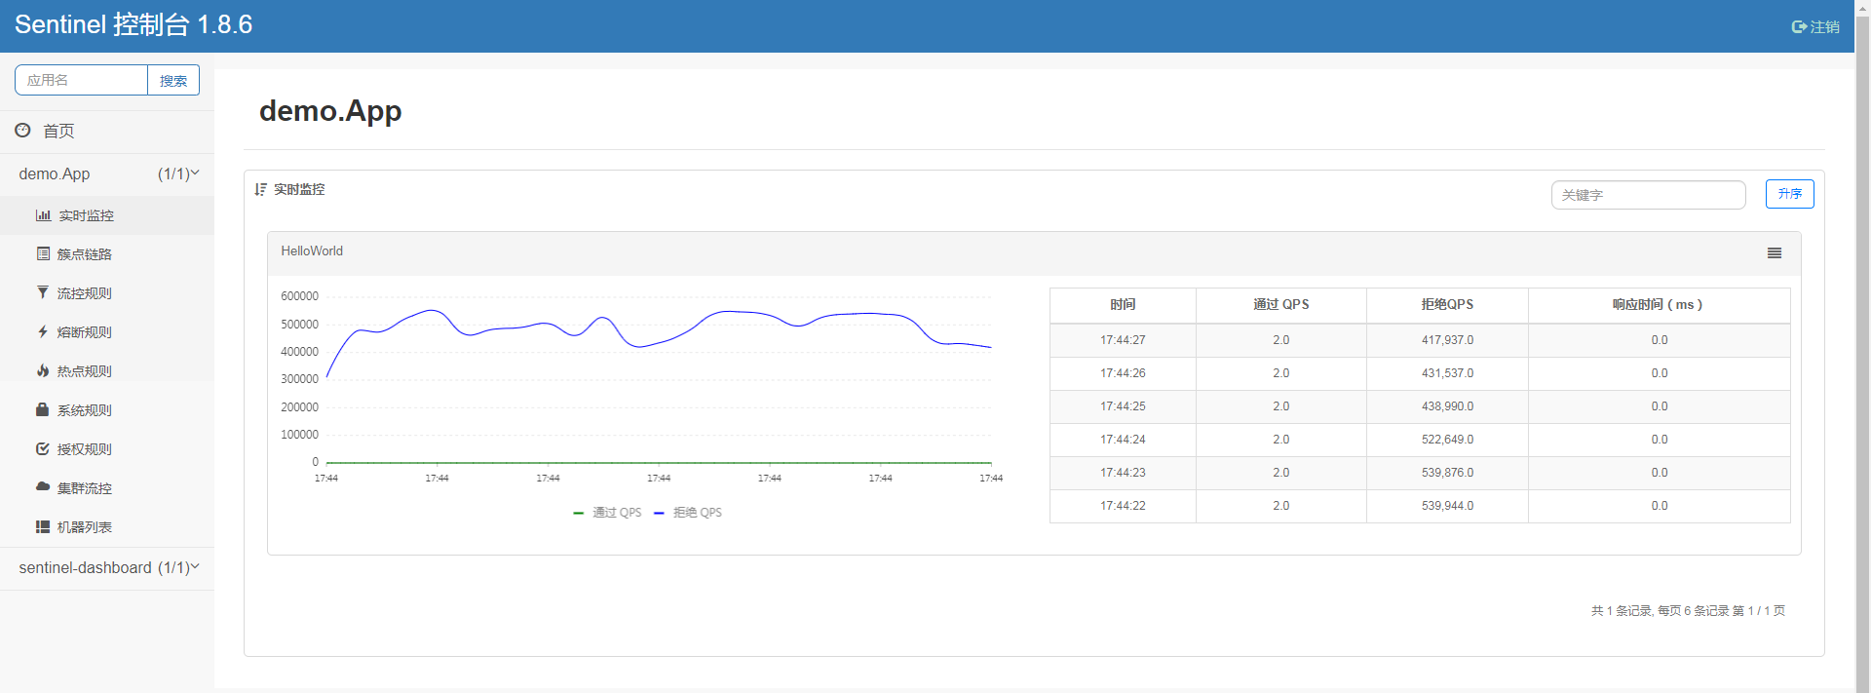Expand the sentinel-dashboard sidebar group
Screen dimensions: 1871x693
tap(107, 567)
